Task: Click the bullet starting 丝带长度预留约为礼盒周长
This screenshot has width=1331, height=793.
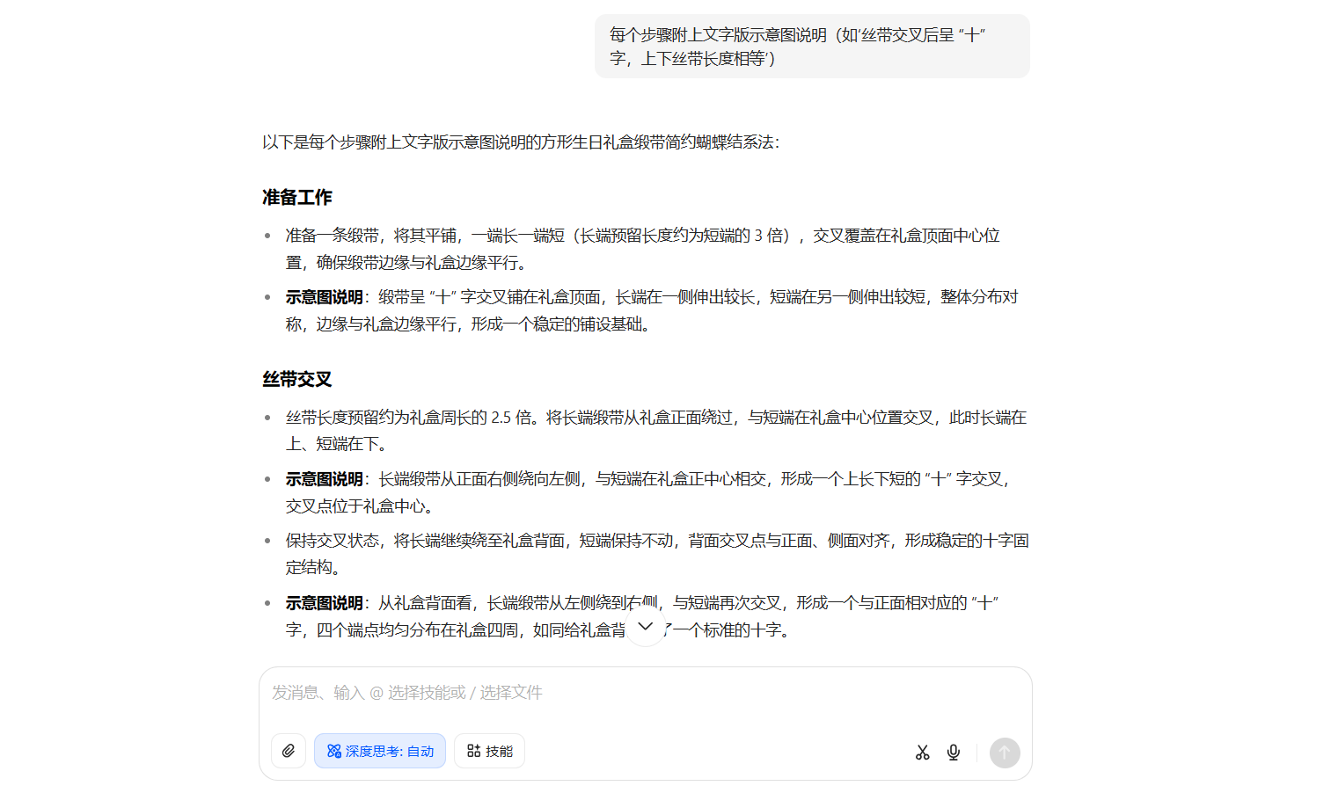Action: [655, 418]
